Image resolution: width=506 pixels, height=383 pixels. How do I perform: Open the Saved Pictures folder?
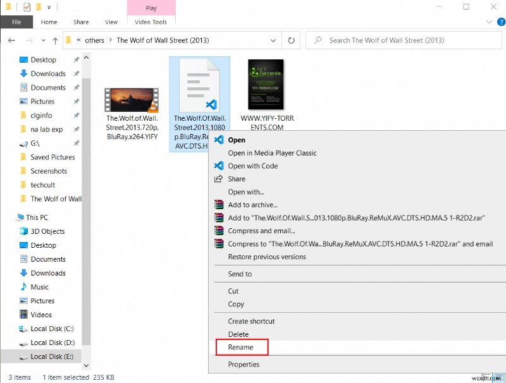point(52,157)
